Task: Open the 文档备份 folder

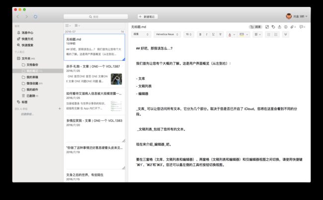Action: [x=32, y=65]
